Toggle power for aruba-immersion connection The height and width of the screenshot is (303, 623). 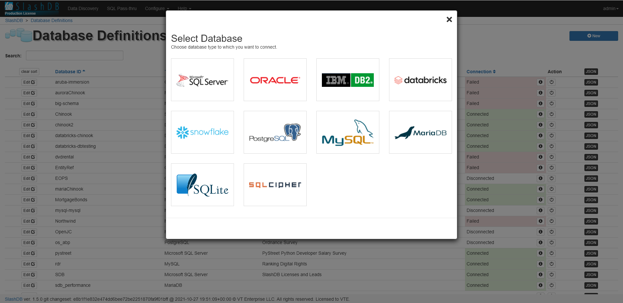point(552,82)
